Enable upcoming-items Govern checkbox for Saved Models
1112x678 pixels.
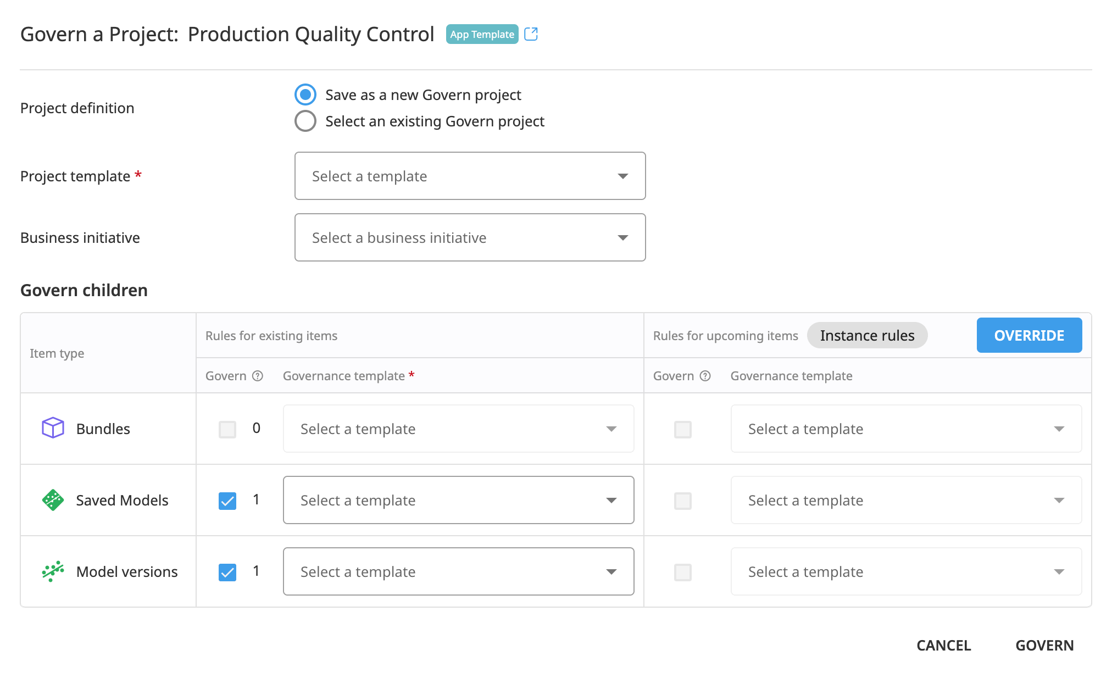(x=683, y=501)
